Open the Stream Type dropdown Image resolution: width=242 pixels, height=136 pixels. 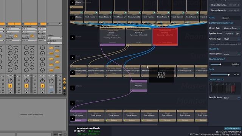click(231, 28)
